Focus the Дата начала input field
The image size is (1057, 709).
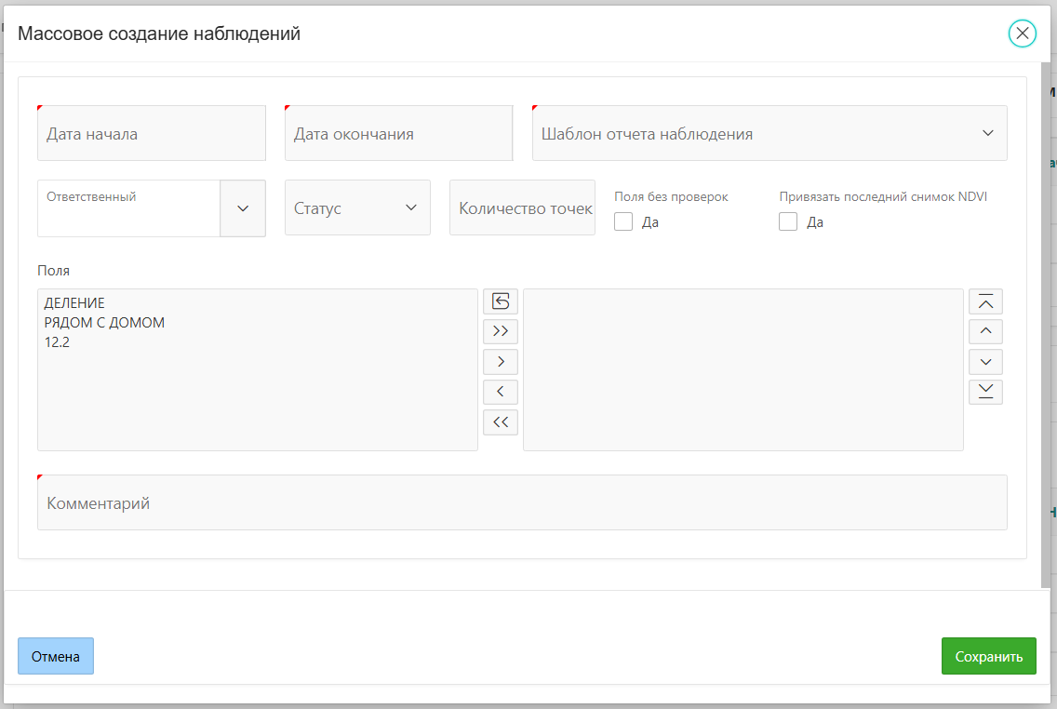pos(152,133)
